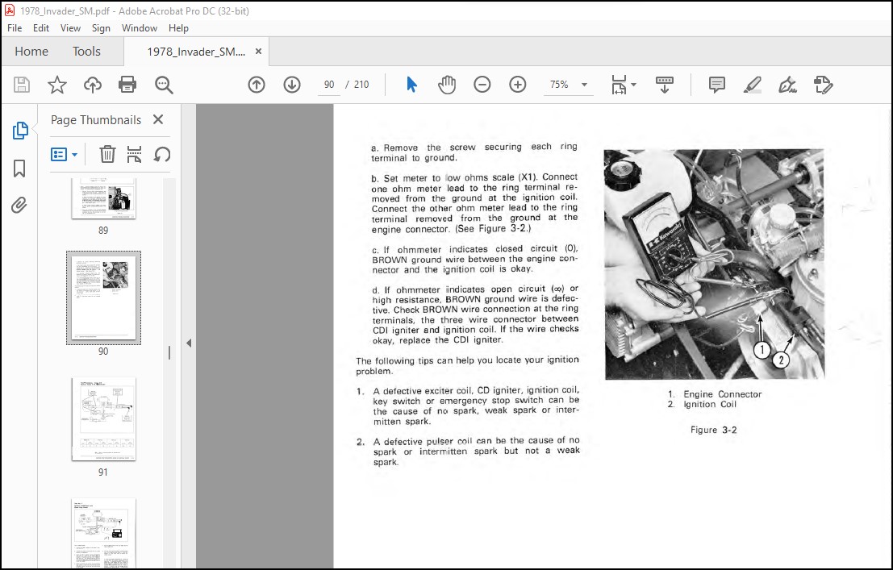
Task: Open the Attachments paperclip icon
Action: 19,205
